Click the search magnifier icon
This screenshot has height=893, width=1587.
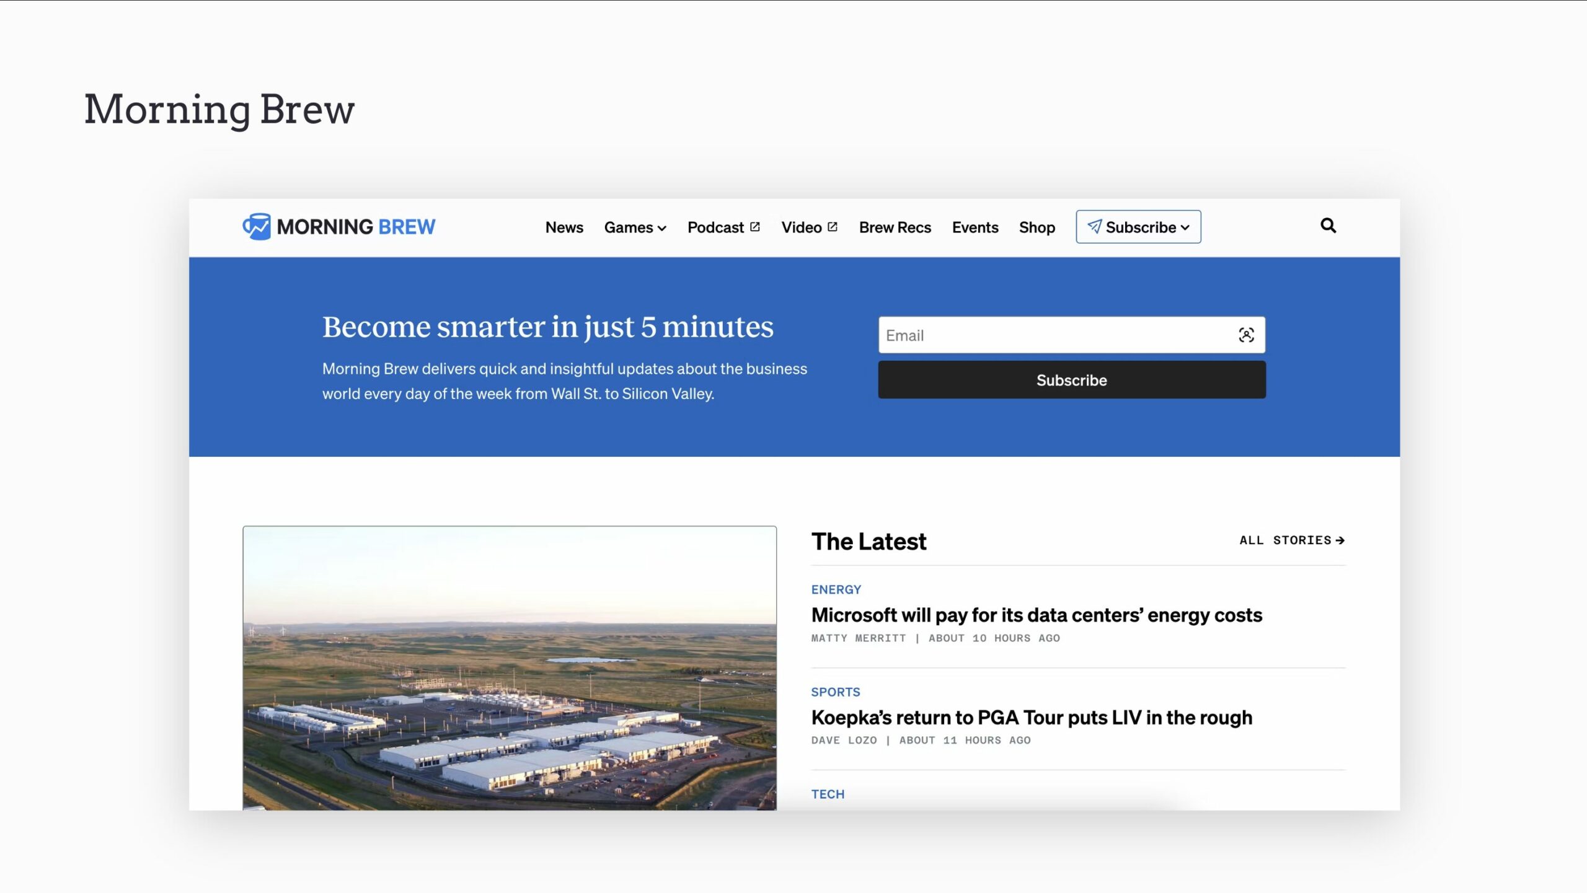1328,226
